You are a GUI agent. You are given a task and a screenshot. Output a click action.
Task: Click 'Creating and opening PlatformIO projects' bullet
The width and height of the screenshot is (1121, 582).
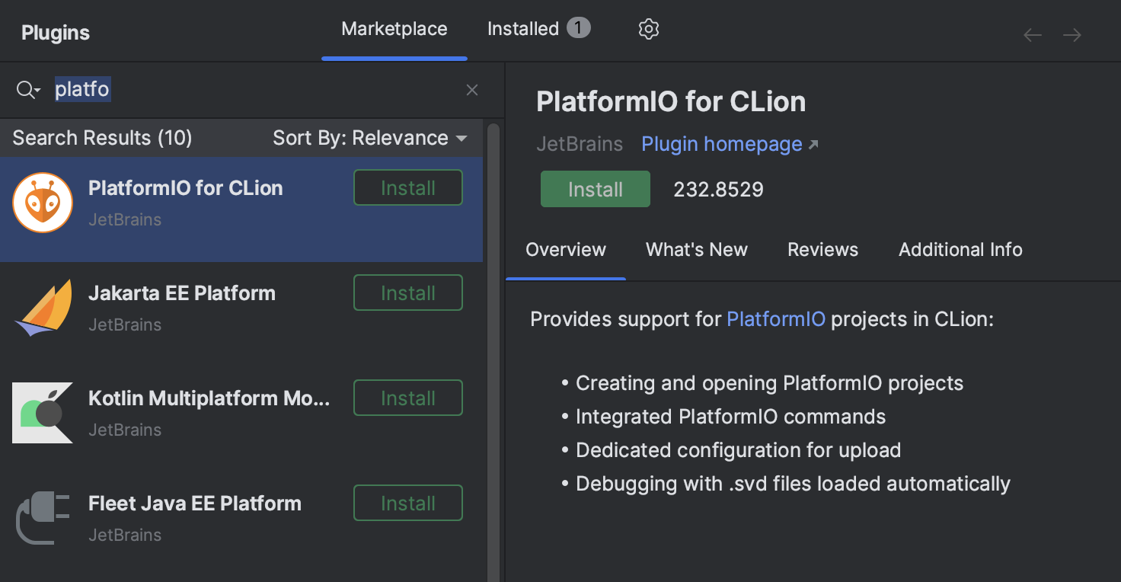click(x=770, y=383)
